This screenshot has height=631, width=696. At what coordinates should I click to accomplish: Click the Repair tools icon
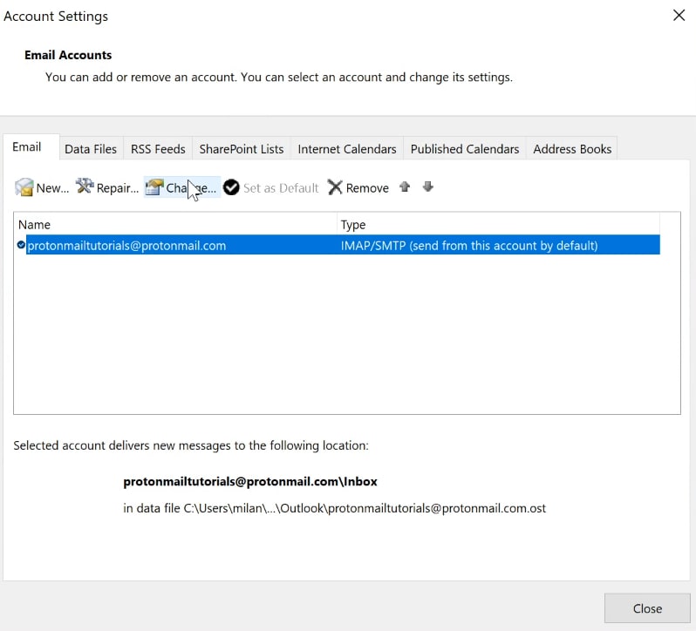pyautogui.click(x=85, y=187)
